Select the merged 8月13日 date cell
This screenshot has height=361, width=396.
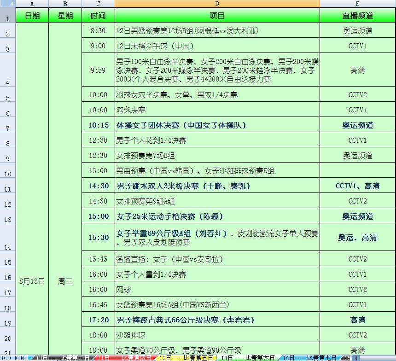32,281
